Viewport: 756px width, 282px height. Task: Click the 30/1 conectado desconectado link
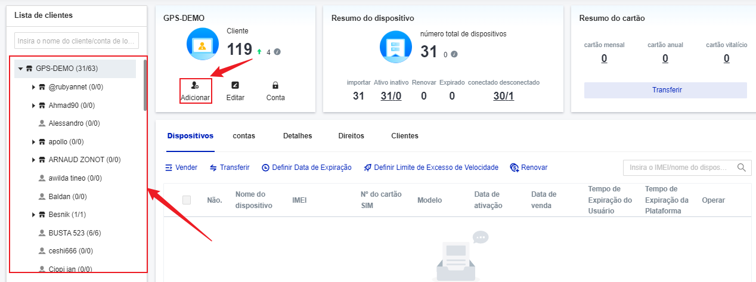[x=504, y=96]
